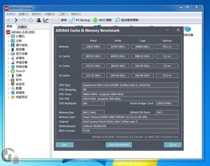The height and width of the screenshot is (166, 210).
Task: Click Memory Write 22702 MB/s field
Action: [118, 47]
